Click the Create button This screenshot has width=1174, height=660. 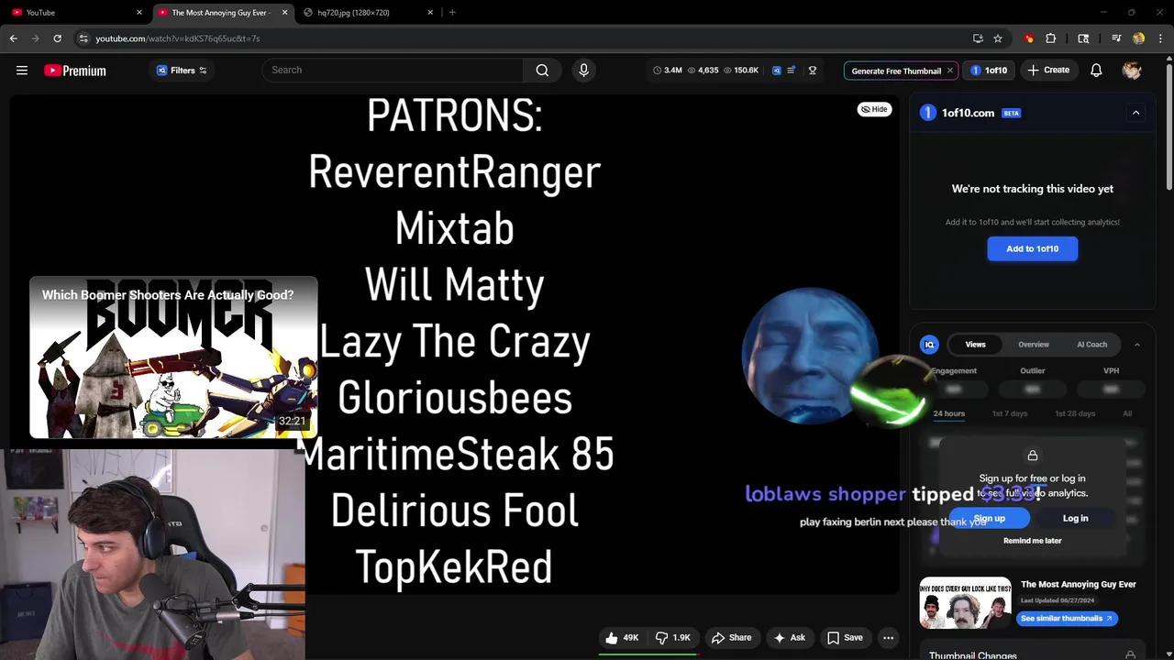coord(1048,71)
